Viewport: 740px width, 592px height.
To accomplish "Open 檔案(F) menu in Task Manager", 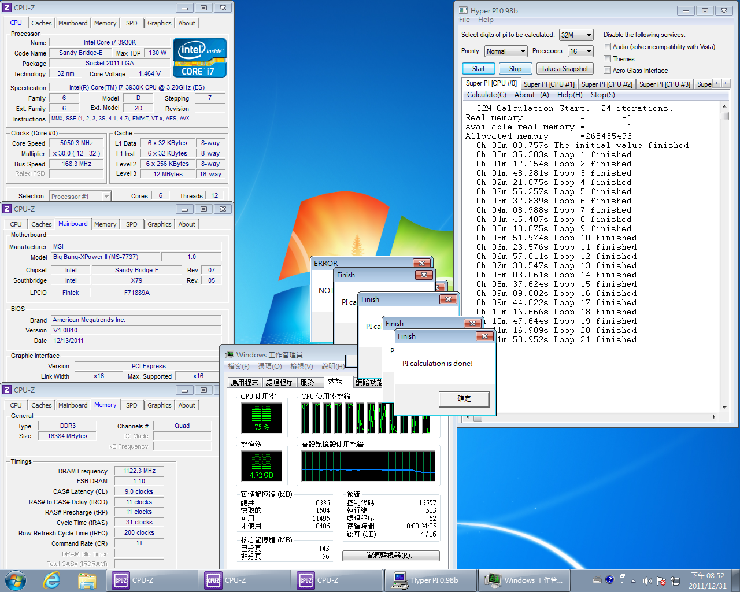I will [x=239, y=367].
